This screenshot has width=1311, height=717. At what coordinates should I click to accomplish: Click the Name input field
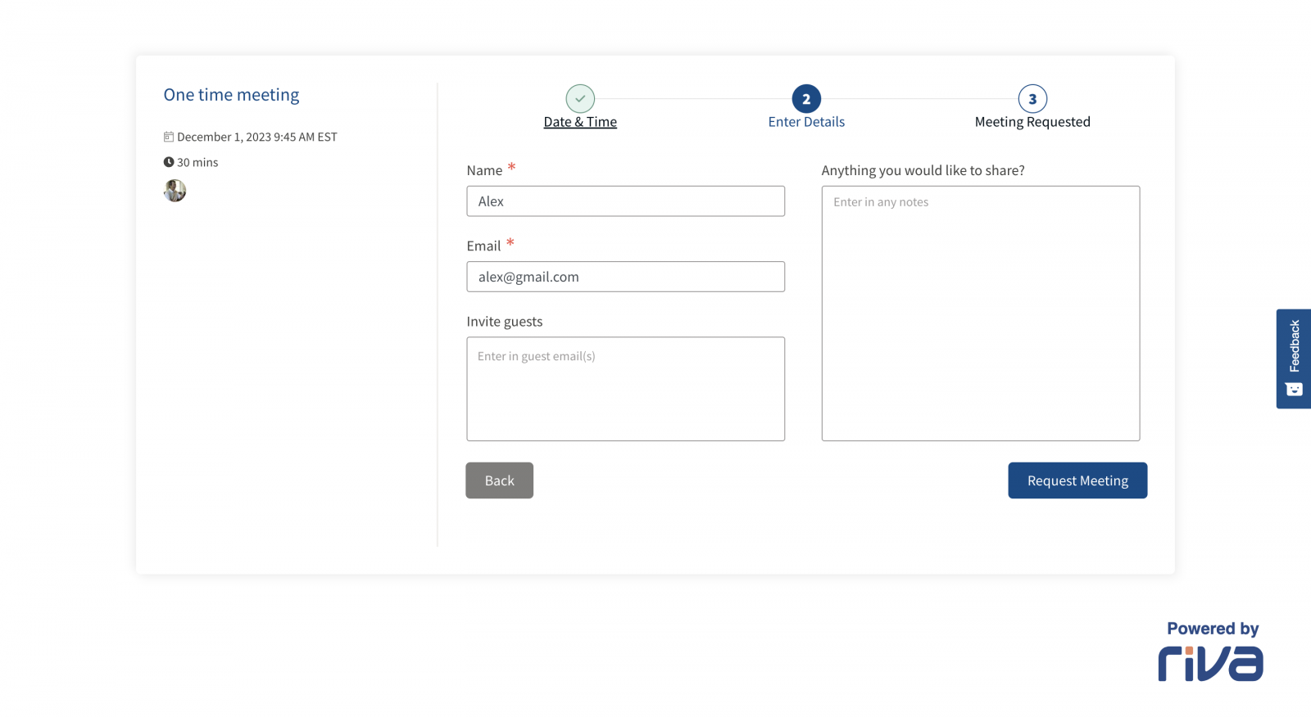626,201
